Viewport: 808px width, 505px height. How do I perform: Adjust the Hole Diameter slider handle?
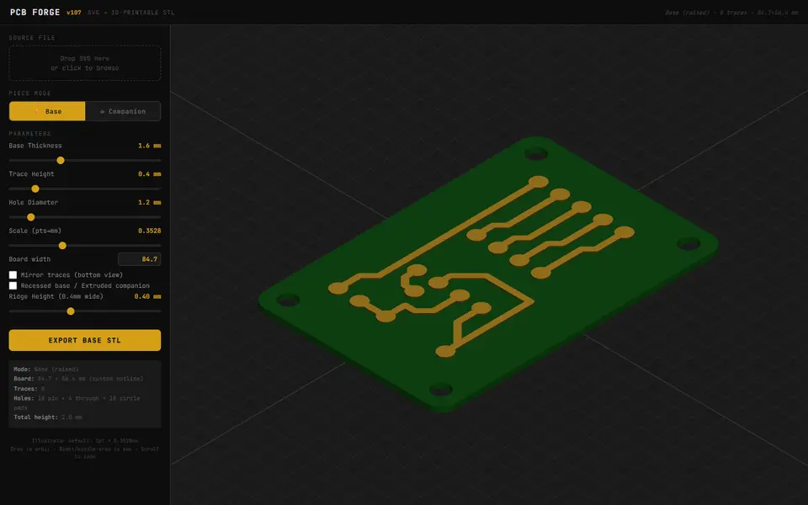coord(31,217)
